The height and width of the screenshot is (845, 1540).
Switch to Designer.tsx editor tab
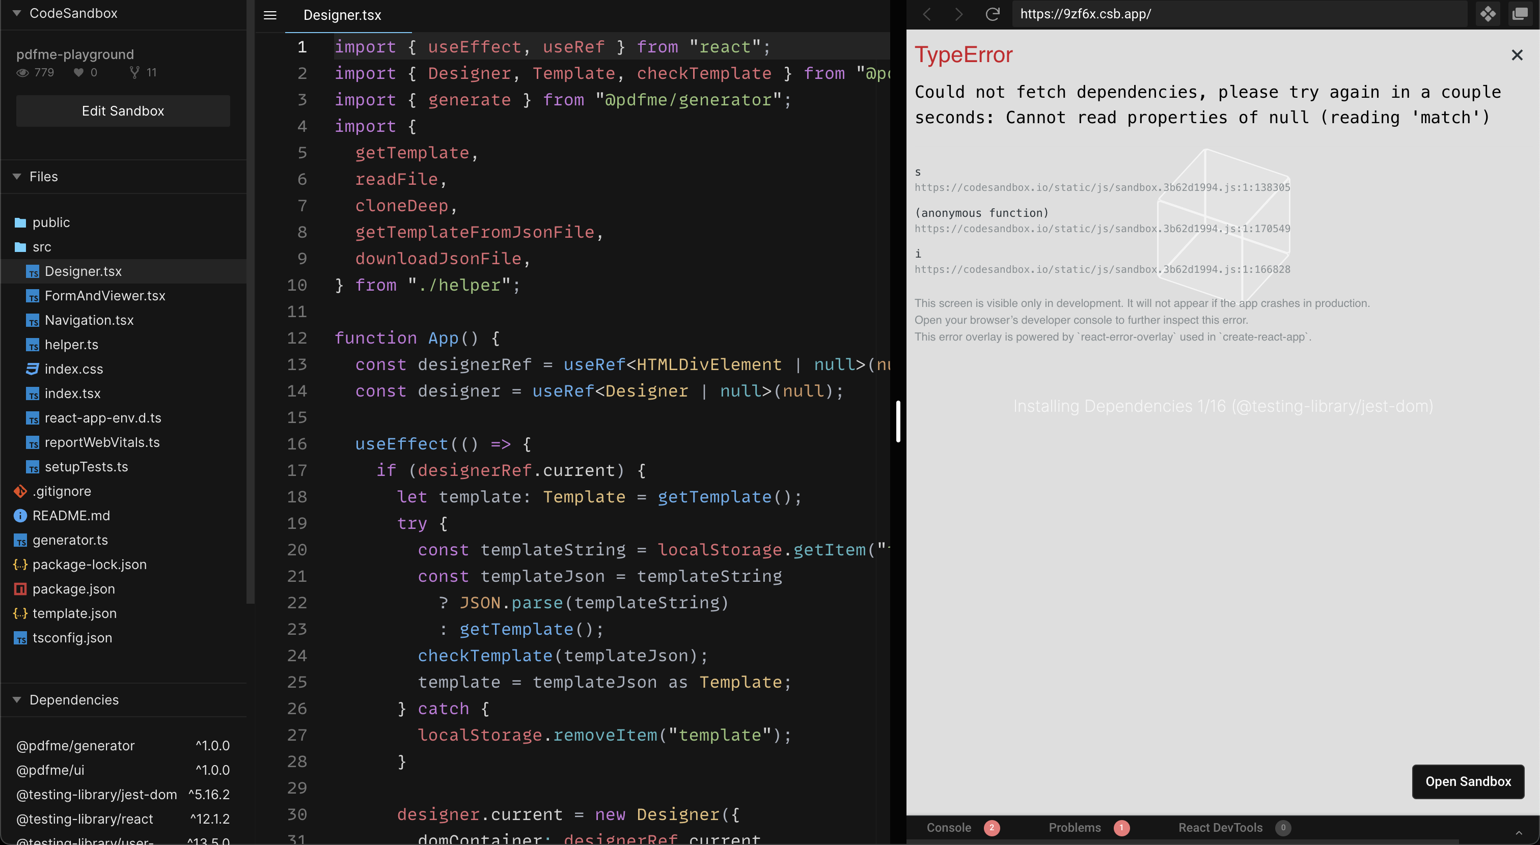(343, 15)
